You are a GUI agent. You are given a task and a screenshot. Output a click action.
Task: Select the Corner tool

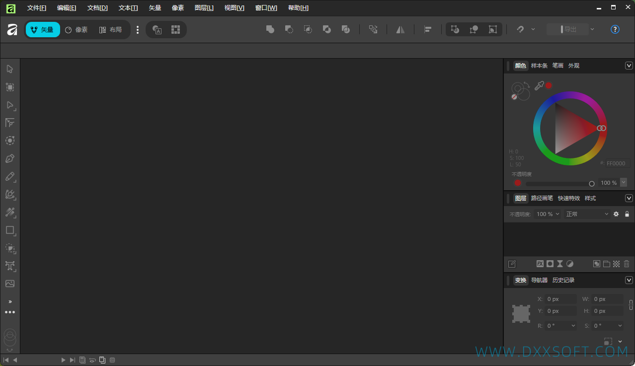point(10,123)
